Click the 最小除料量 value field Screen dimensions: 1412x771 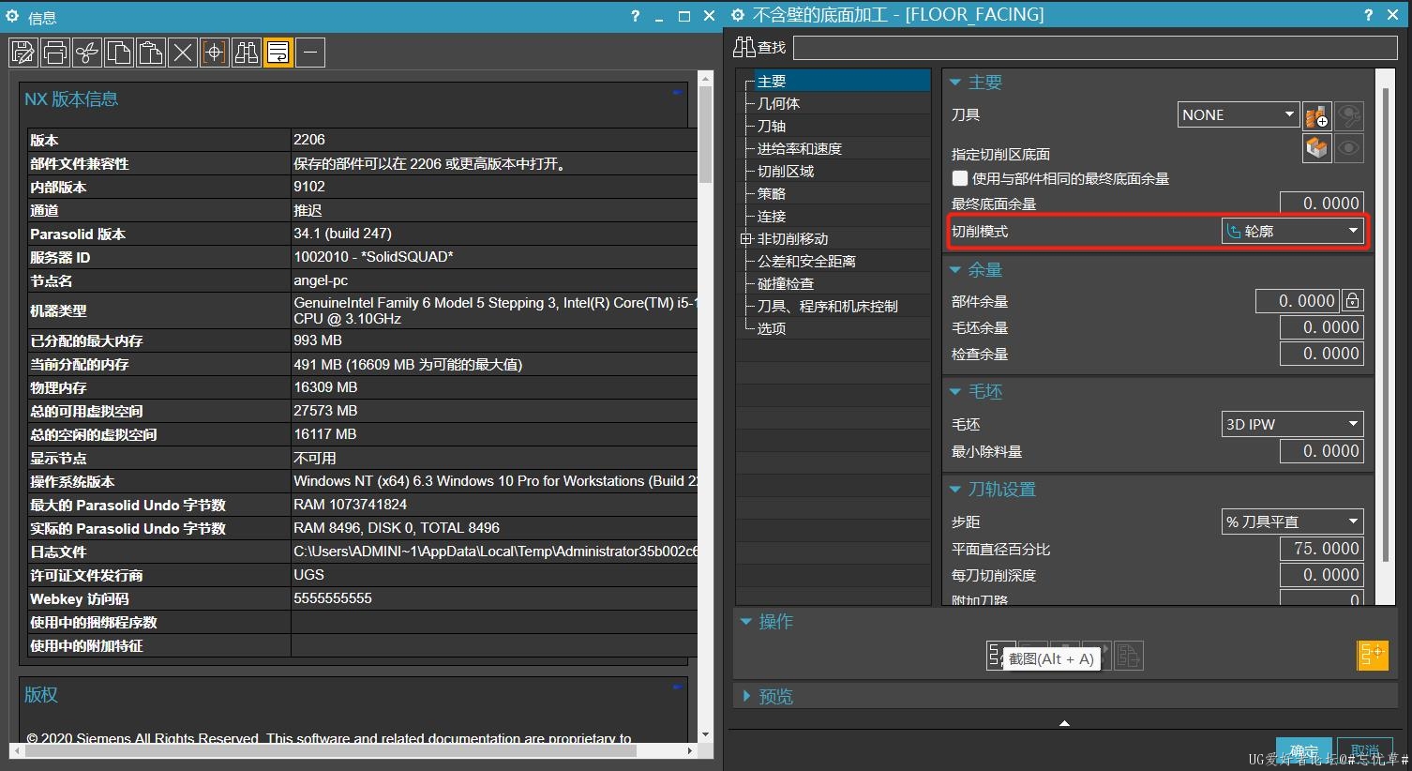tap(1321, 451)
